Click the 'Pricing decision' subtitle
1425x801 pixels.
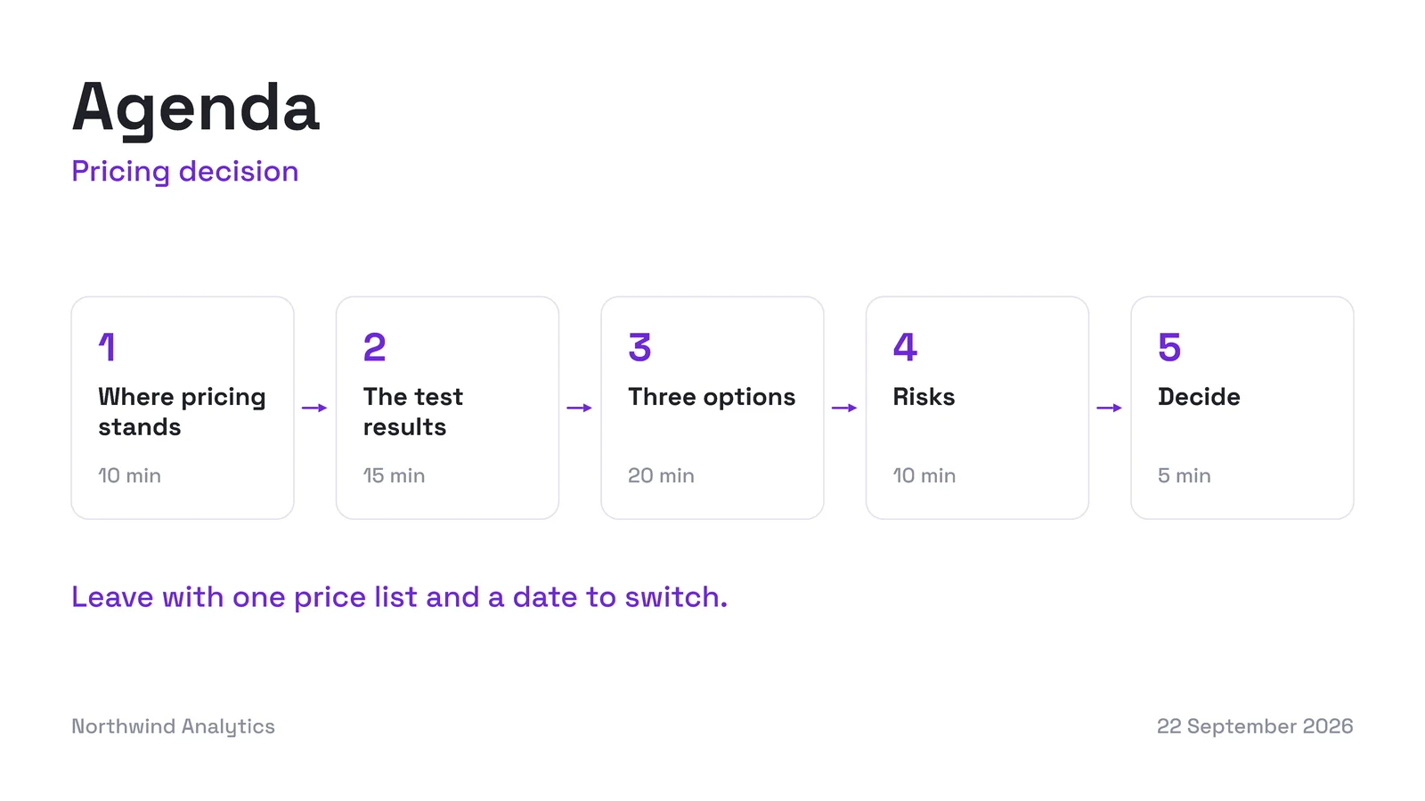pos(185,172)
